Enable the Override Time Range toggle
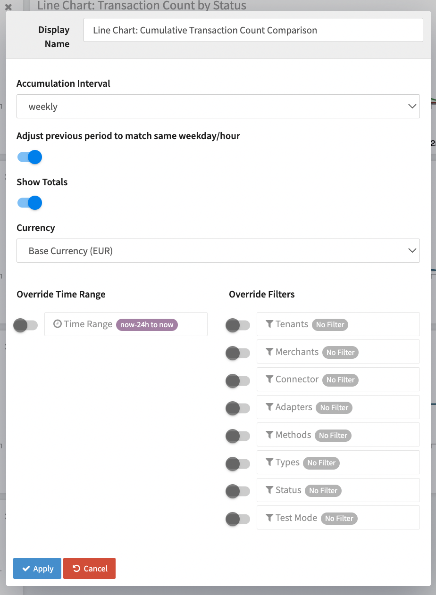Viewport: 436px width, 595px height. 25,325
